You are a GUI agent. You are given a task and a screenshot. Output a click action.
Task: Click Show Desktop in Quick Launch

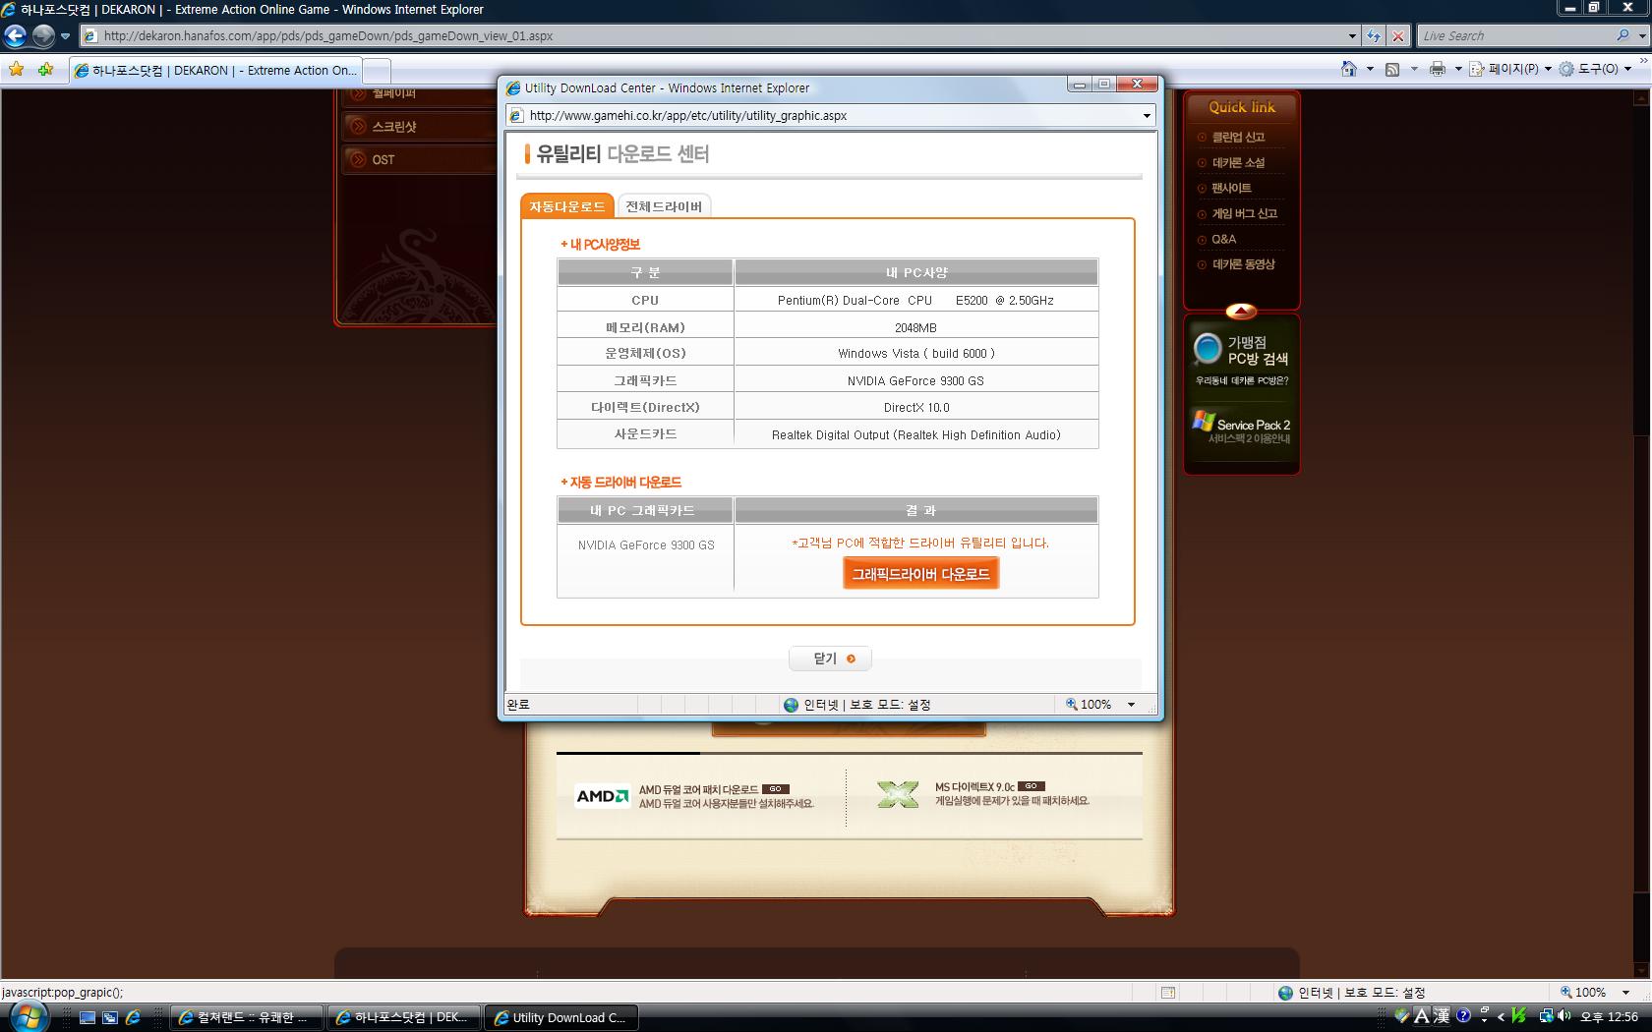click(x=87, y=1018)
